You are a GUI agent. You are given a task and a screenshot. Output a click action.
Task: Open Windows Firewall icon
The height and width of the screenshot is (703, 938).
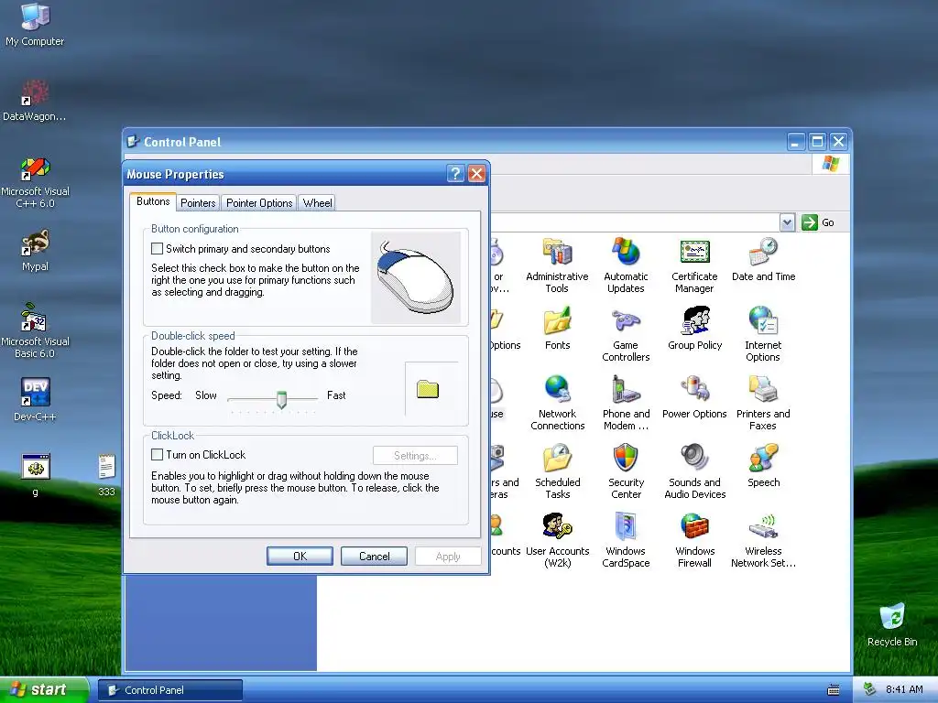point(694,540)
